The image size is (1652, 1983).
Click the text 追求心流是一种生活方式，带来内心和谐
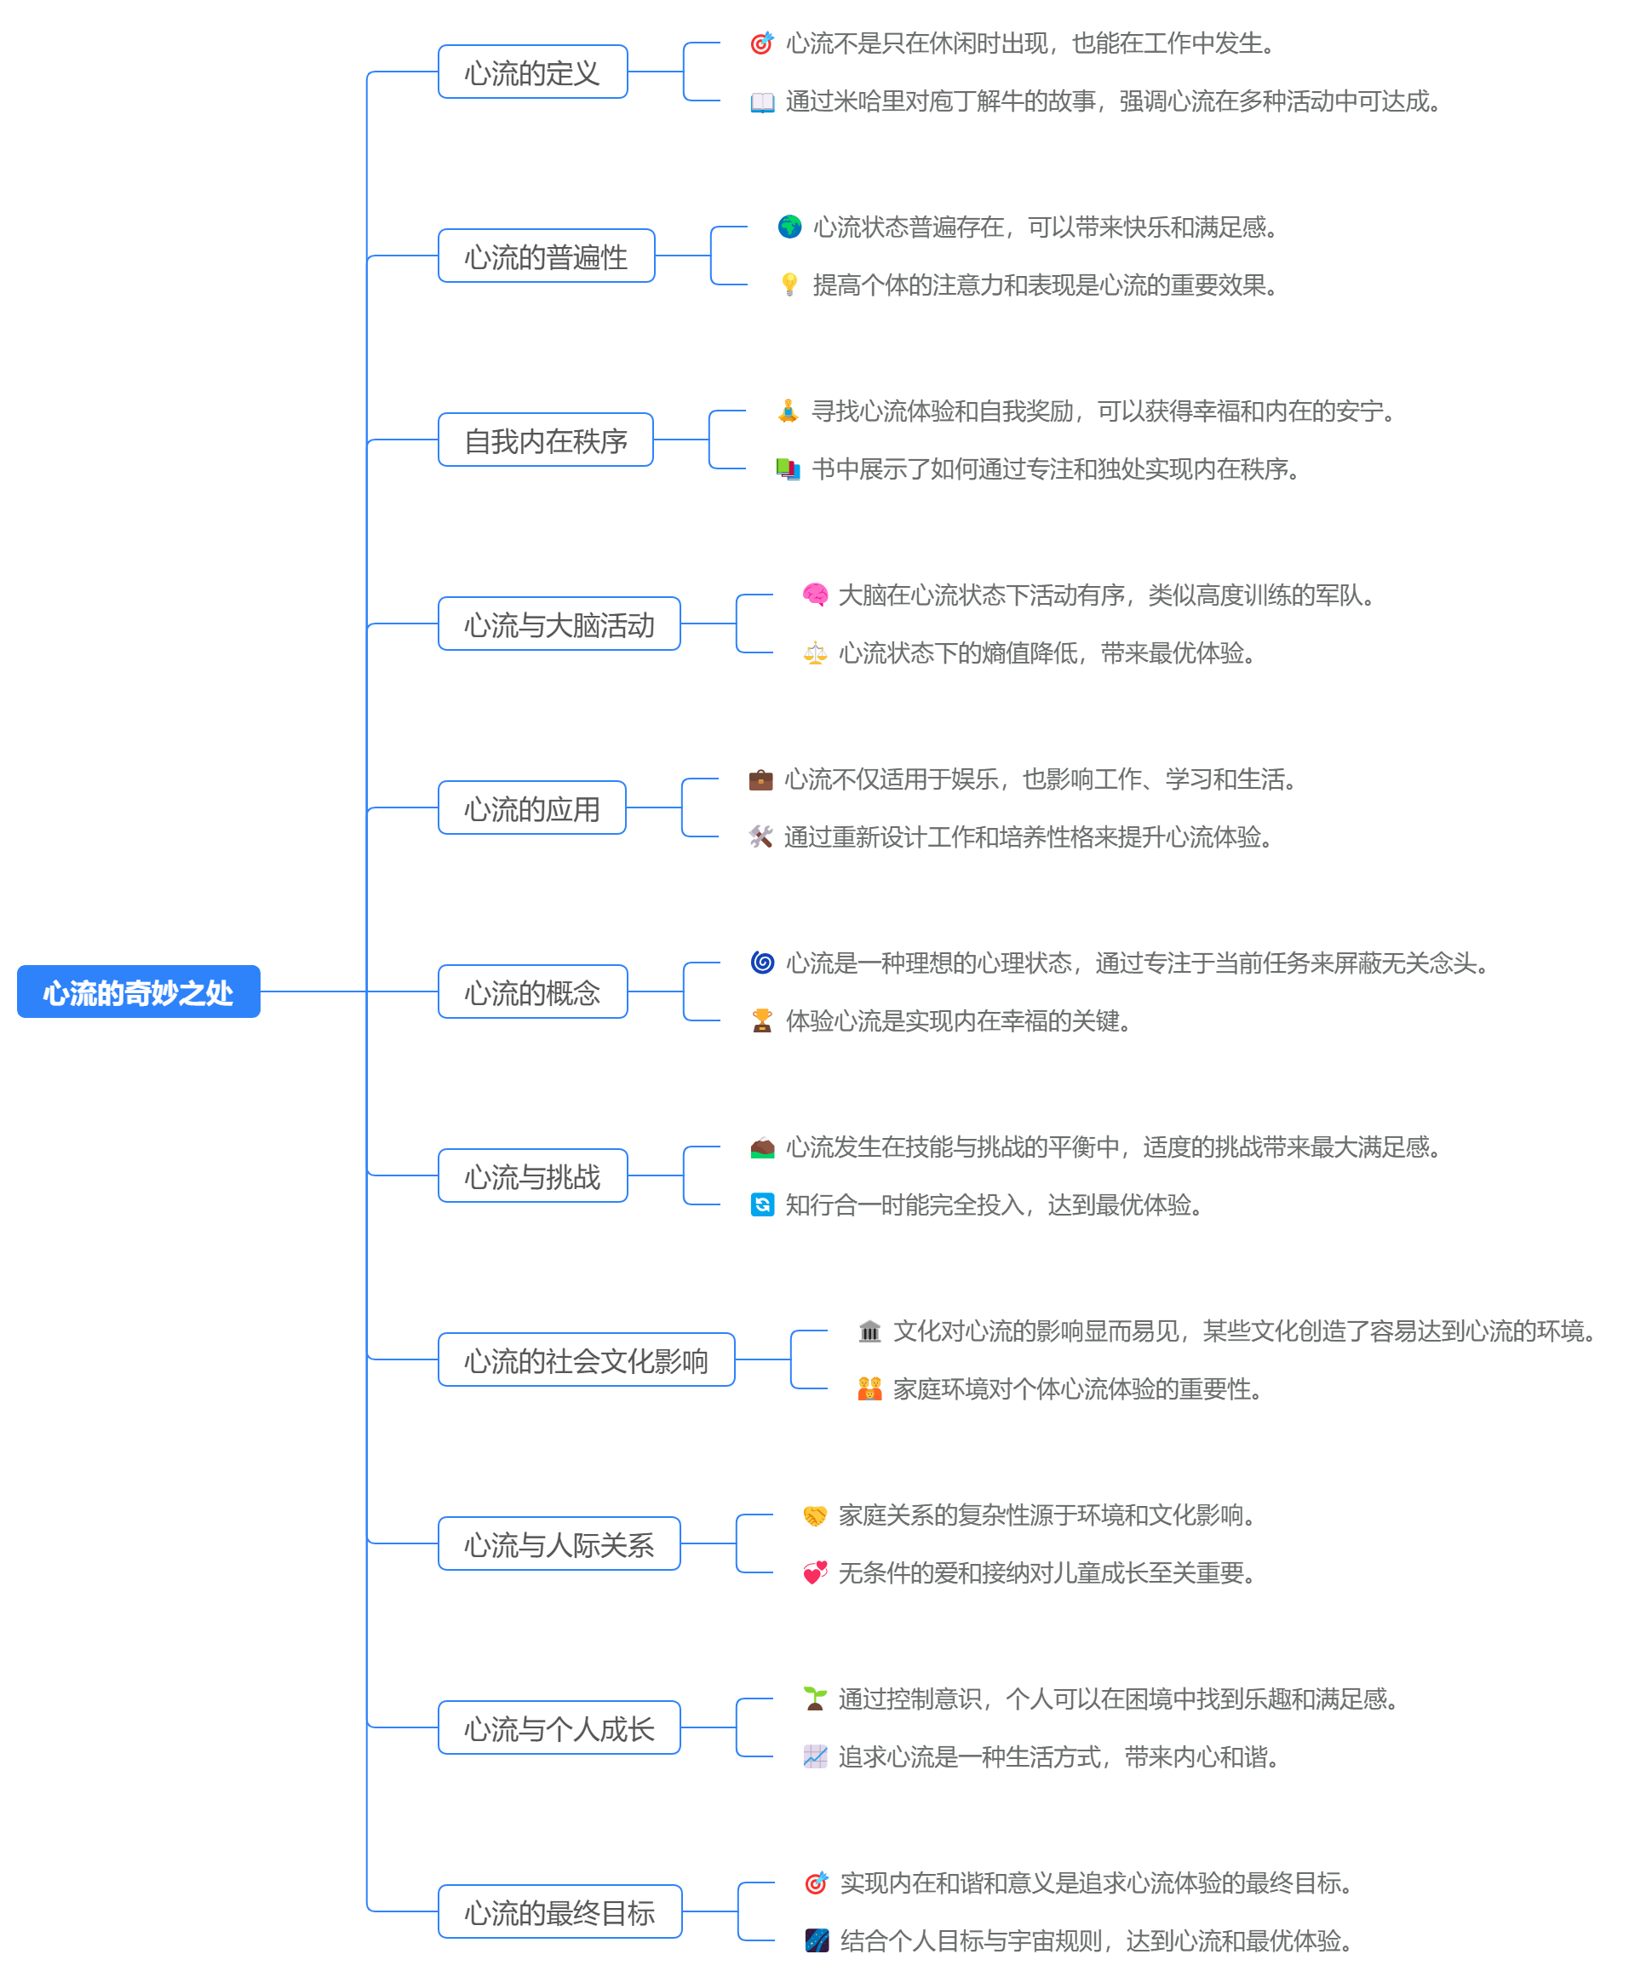1058,1757
